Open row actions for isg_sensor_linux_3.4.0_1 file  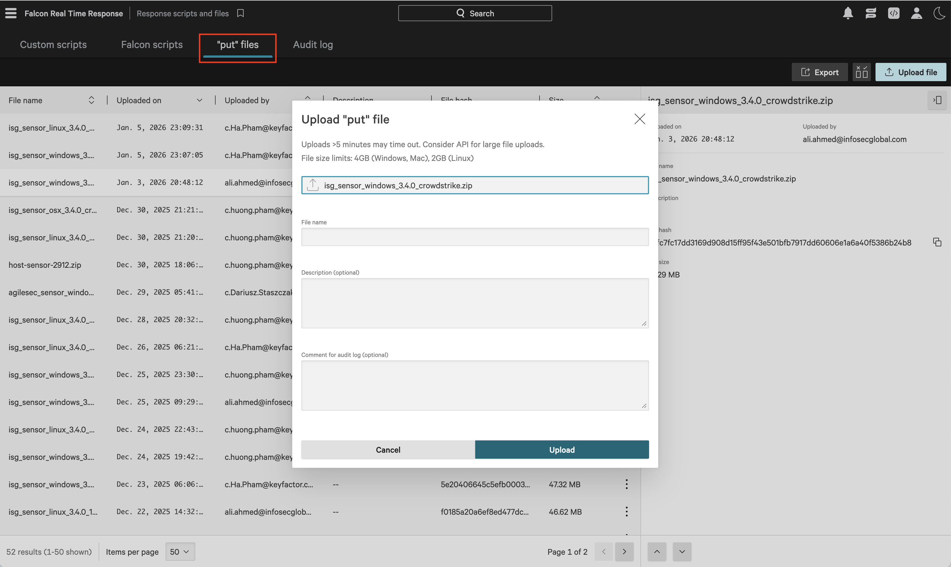click(x=626, y=512)
